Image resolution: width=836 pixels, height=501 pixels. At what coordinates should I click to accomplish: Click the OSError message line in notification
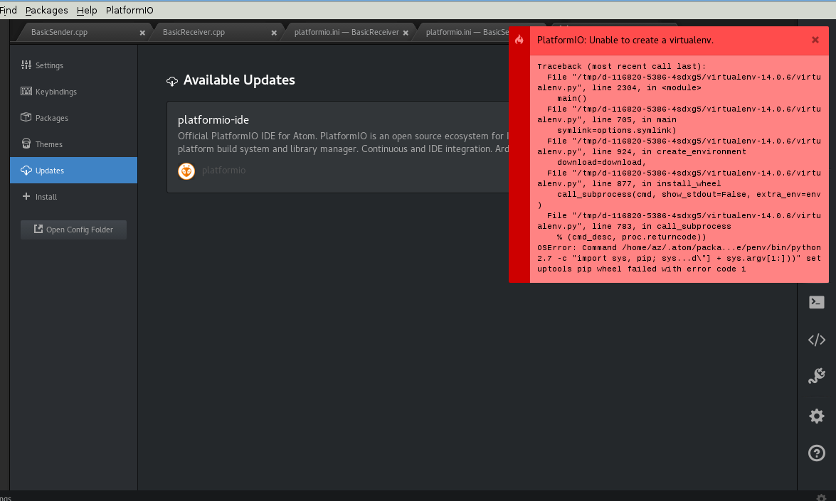pos(679,258)
